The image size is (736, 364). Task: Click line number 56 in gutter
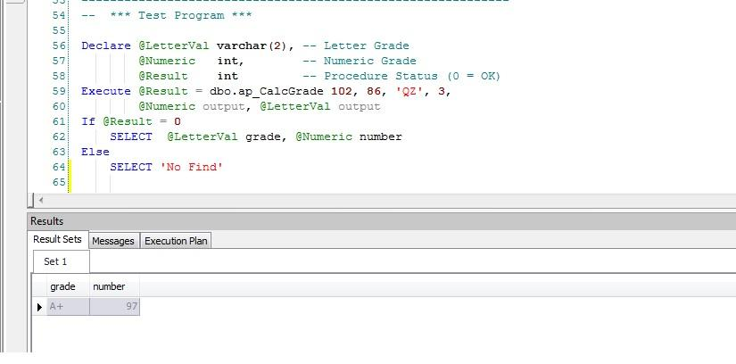pyautogui.click(x=59, y=46)
